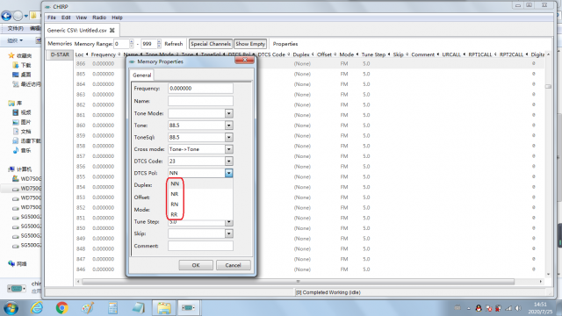Select memory row 846
The width and height of the screenshot is (562, 316).
pos(310,269)
